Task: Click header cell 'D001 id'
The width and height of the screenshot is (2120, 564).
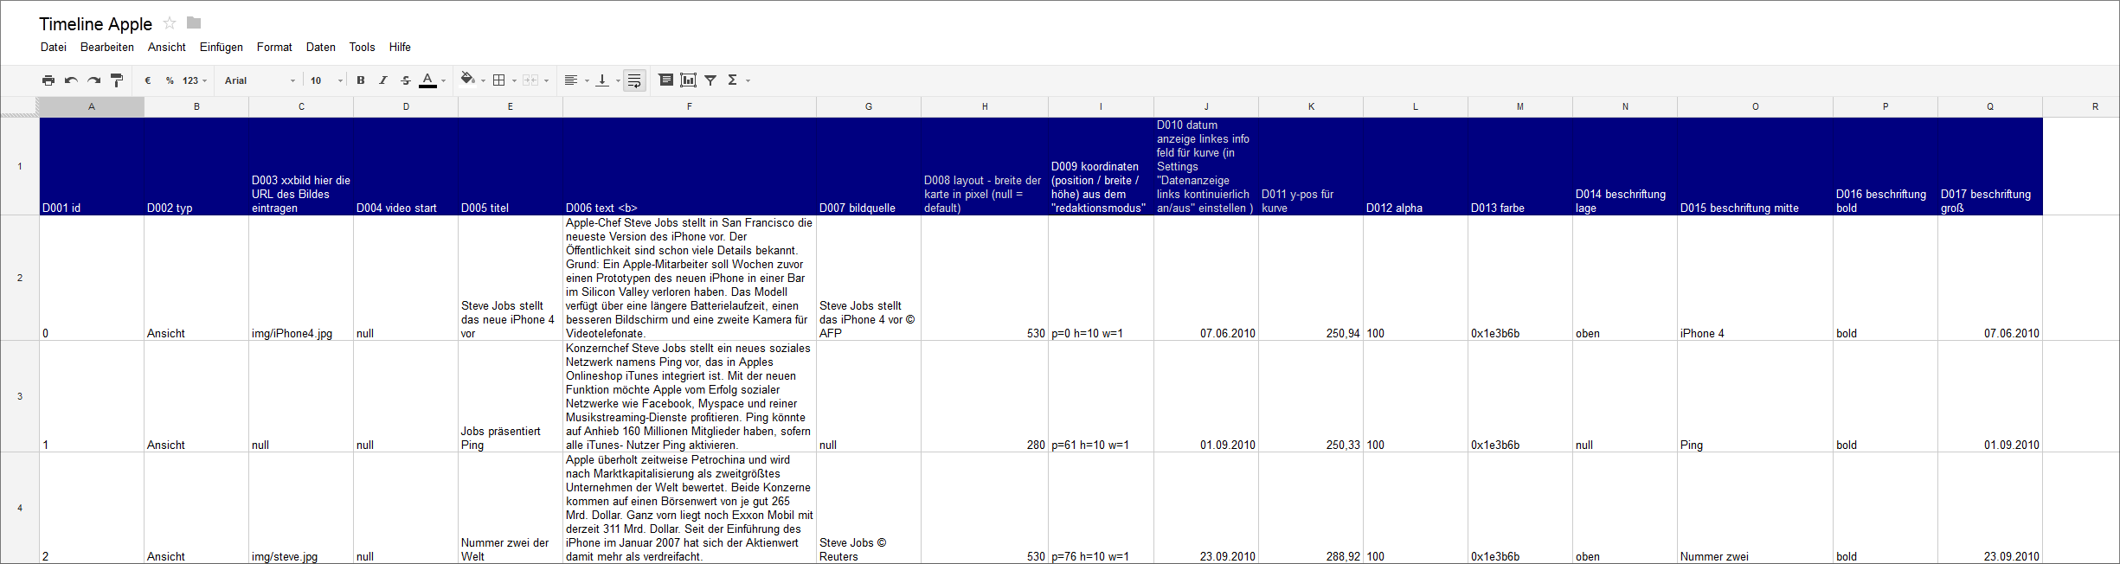Action: click(x=92, y=166)
